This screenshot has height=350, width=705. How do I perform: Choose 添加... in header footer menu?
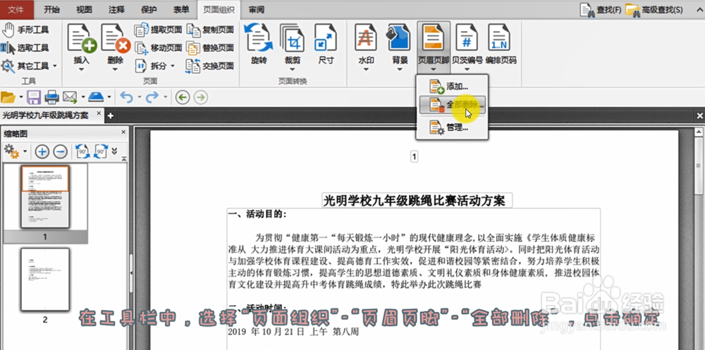click(452, 86)
